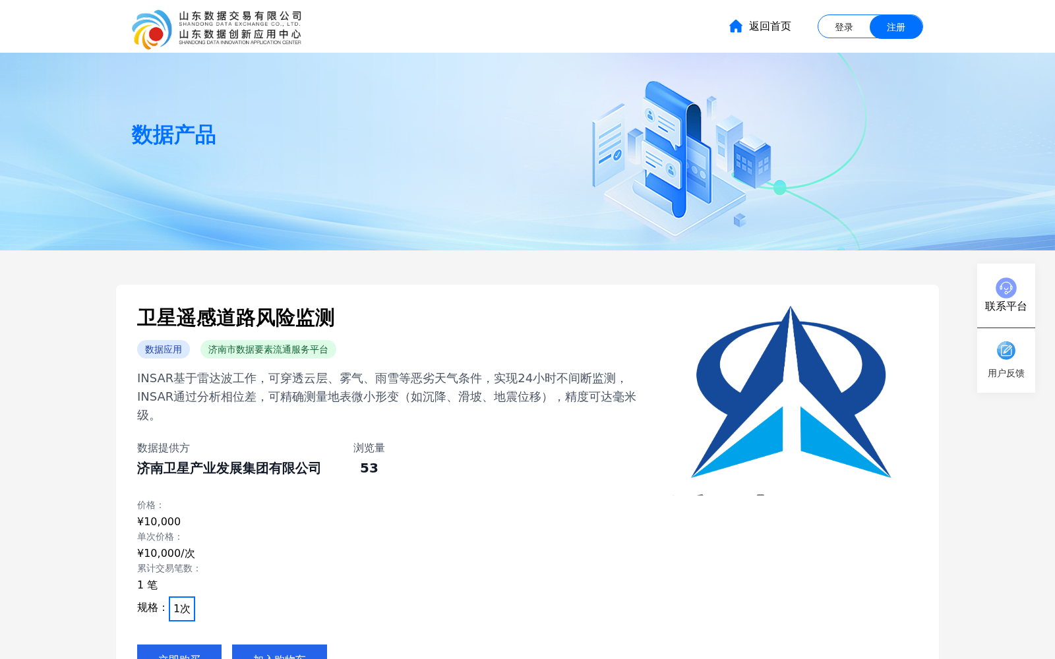This screenshot has width=1055, height=659.
Task: Click the 立即购买 button
Action: coord(179,652)
